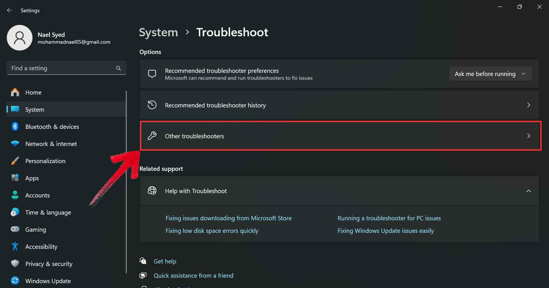Viewport: 549px width, 288px height.
Task: Click the back arrow in Settings
Action: pos(9,10)
